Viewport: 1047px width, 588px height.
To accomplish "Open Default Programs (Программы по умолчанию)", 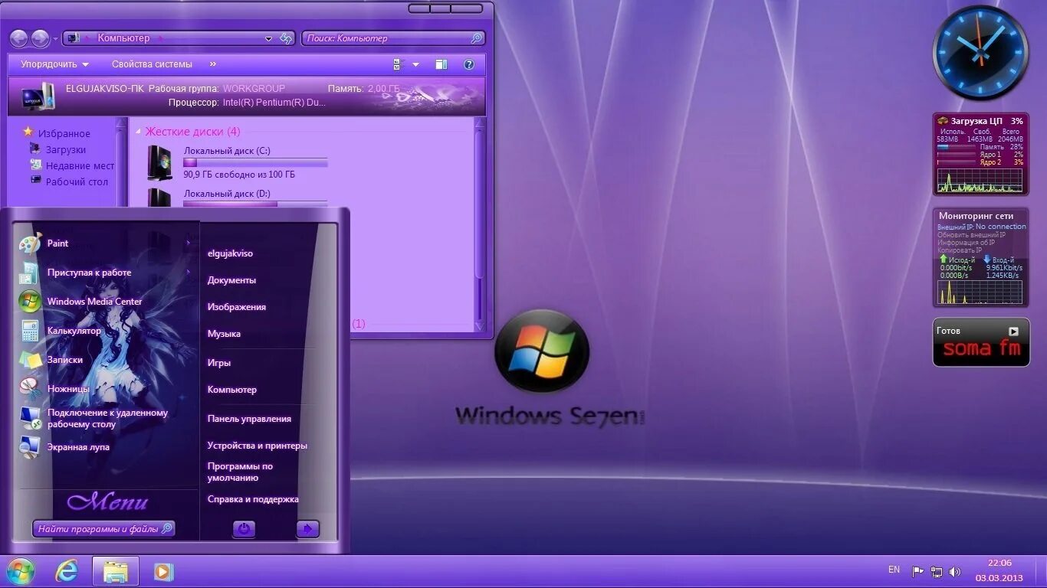I will 240,472.
